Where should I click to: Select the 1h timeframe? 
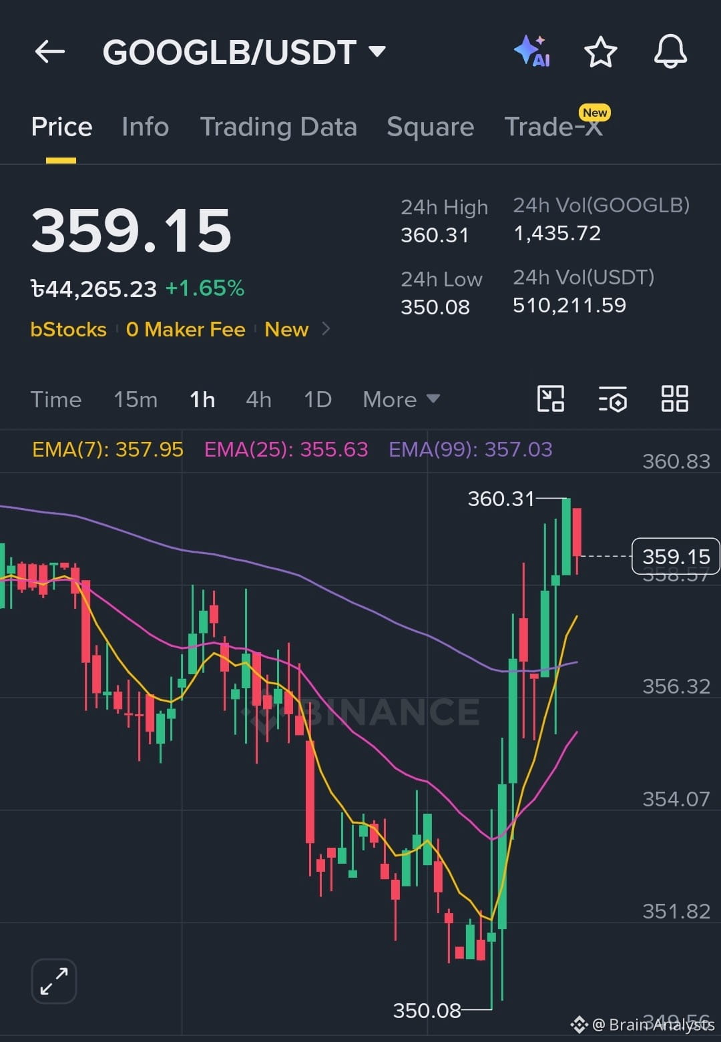pyautogui.click(x=202, y=399)
